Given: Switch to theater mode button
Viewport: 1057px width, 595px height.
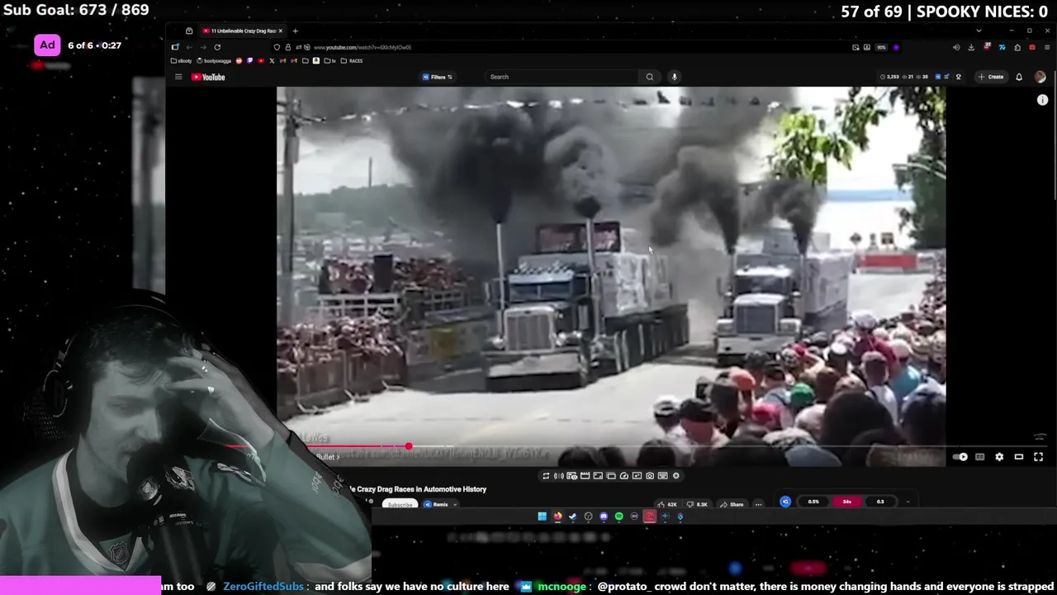Looking at the screenshot, I should pos(1019,457).
